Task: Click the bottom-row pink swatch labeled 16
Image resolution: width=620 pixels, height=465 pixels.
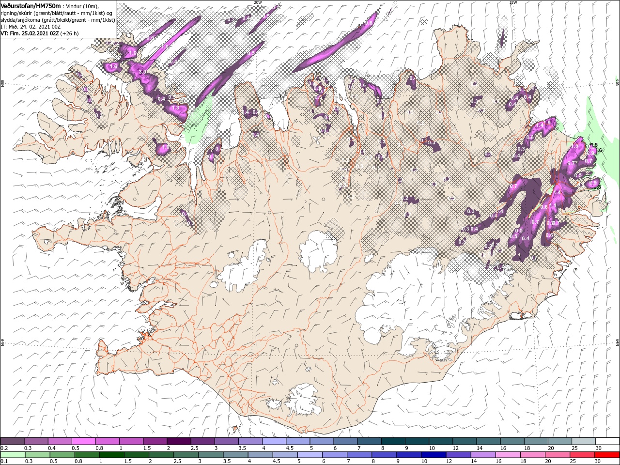Action: tap(507, 455)
